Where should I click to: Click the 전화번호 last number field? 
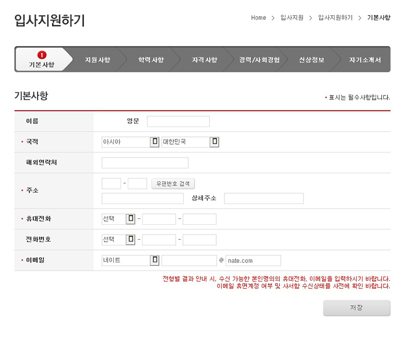click(200, 240)
